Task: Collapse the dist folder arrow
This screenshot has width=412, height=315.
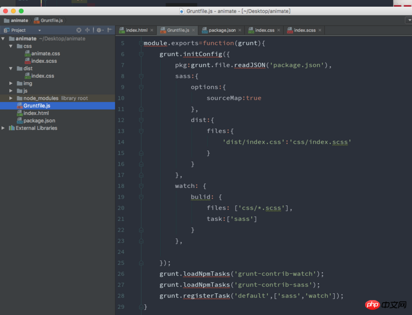Action: point(11,68)
